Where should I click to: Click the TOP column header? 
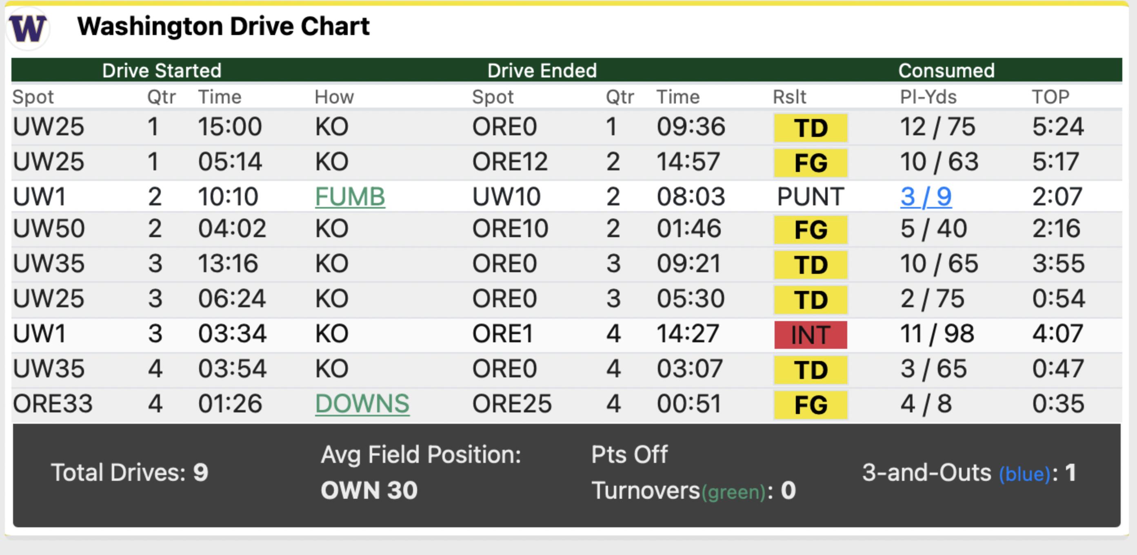click(1050, 97)
